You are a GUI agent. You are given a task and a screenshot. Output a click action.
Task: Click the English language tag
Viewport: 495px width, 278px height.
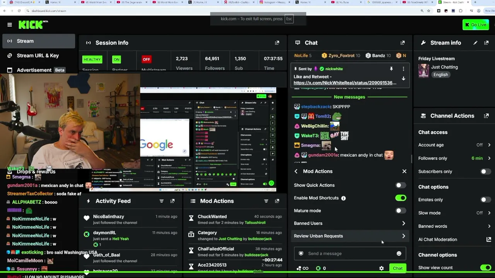[440, 75]
